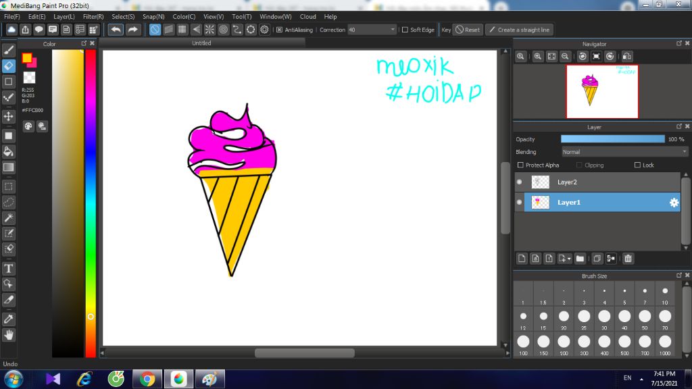The image size is (692, 389).
Task: Open the File menu
Action: tap(12, 17)
